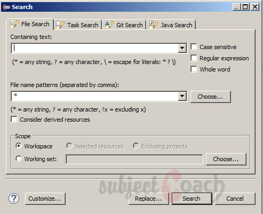Minimize the Search dialog window
Viewport: 263px width, 214px height.
pos(236,7)
